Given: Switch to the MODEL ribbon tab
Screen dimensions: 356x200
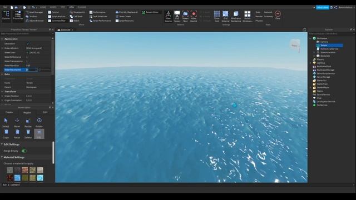Looking at the screenshot, I should 53,7.
